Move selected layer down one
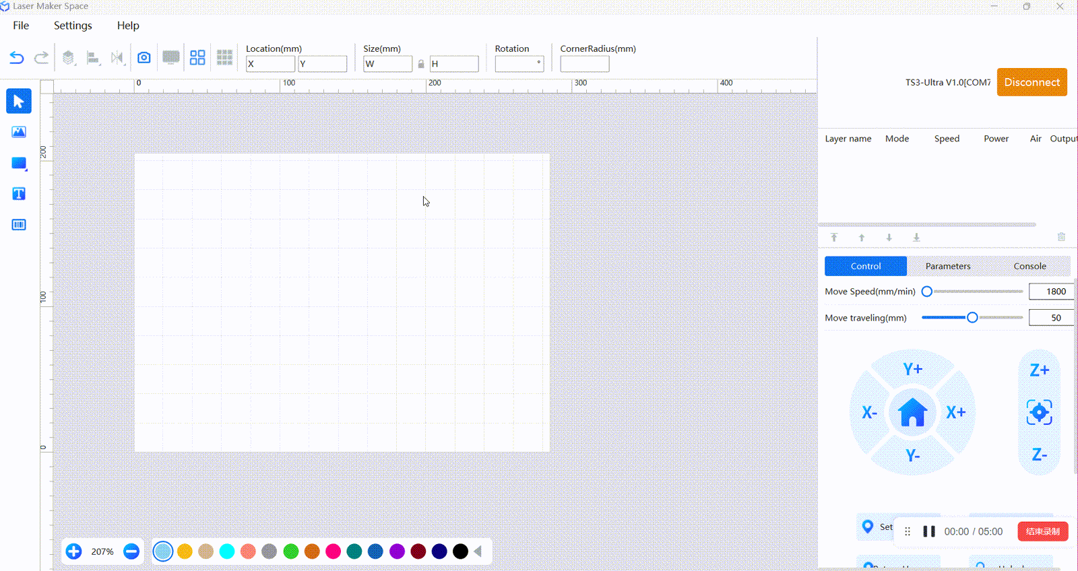Image resolution: width=1078 pixels, height=571 pixels. [x=889, y=237]
